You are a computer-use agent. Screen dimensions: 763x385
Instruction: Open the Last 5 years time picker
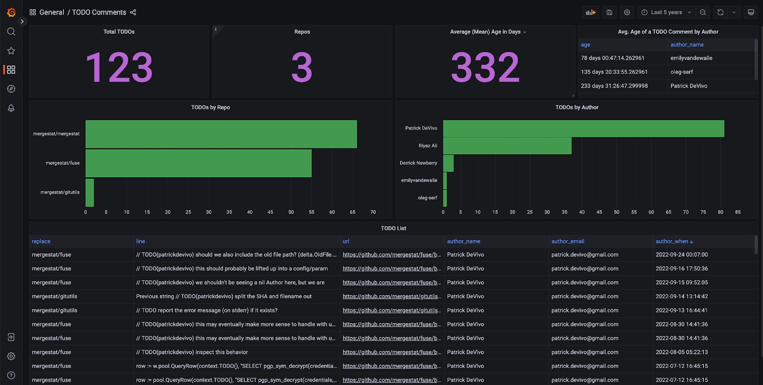click(x=666, y=12)
